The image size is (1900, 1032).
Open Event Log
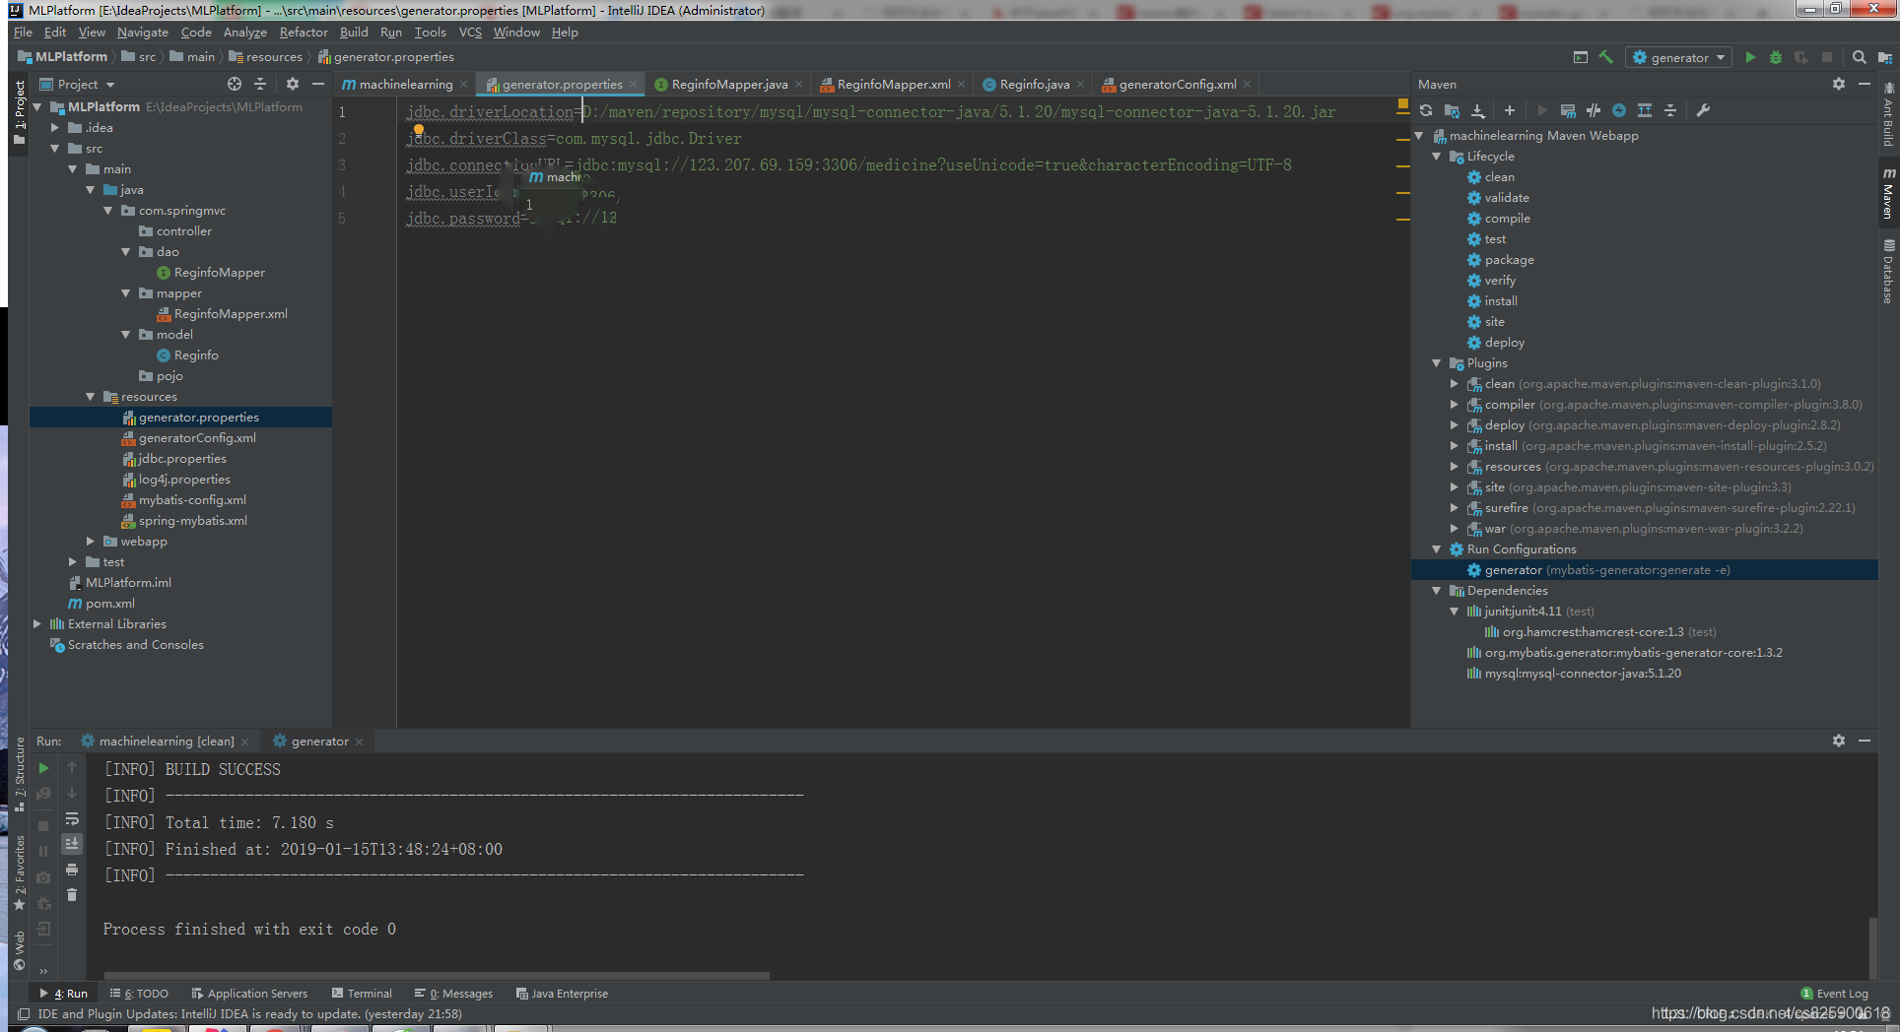(x=1834, y=994)
